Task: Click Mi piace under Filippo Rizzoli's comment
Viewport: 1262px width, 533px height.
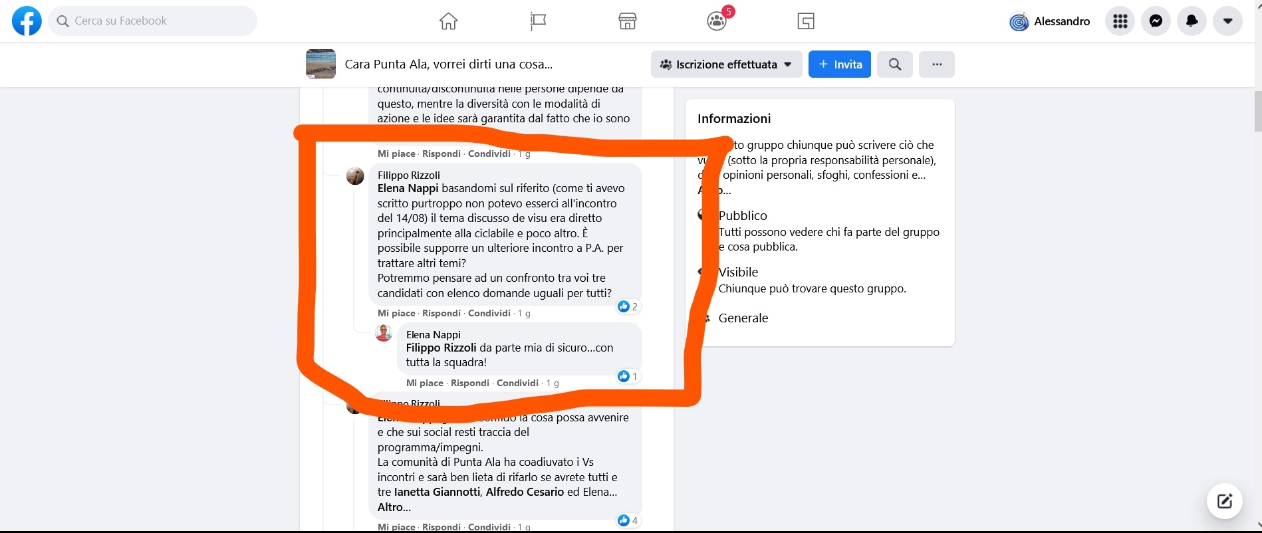Action: 397,313
